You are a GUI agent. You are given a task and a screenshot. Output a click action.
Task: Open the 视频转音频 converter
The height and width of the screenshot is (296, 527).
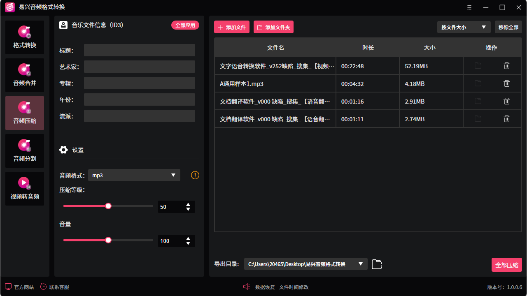click(24, 189)
